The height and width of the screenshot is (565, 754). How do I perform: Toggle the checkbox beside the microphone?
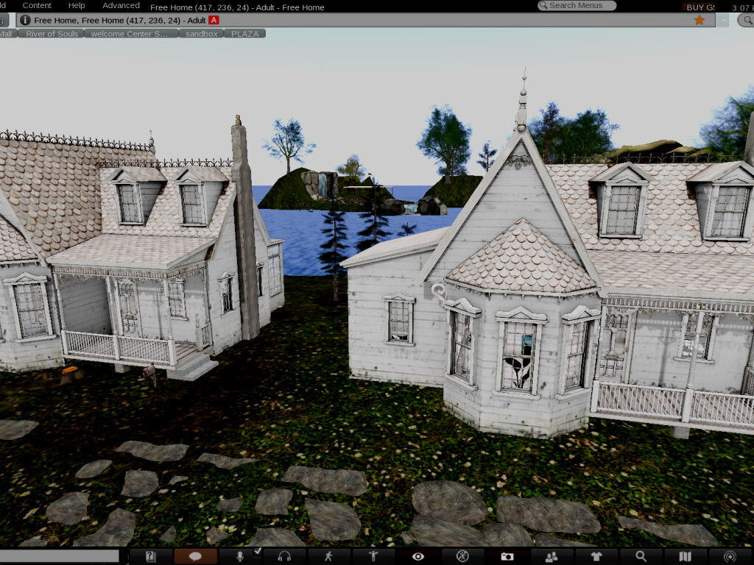(x=258, y=551)
